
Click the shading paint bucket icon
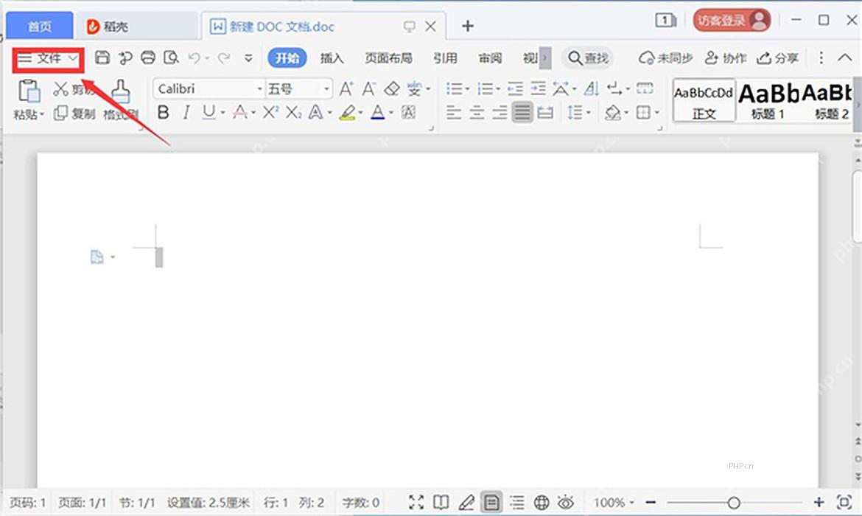point(612,114)
